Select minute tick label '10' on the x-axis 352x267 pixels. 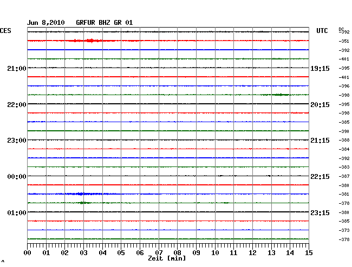coord(215,253)
